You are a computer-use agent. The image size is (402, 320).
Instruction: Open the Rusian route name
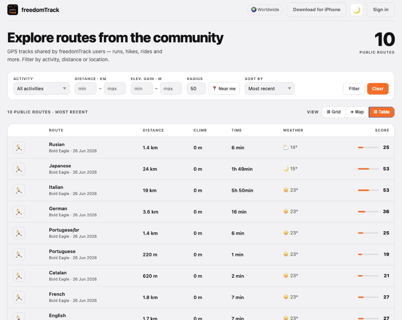[x=57, y=145]
